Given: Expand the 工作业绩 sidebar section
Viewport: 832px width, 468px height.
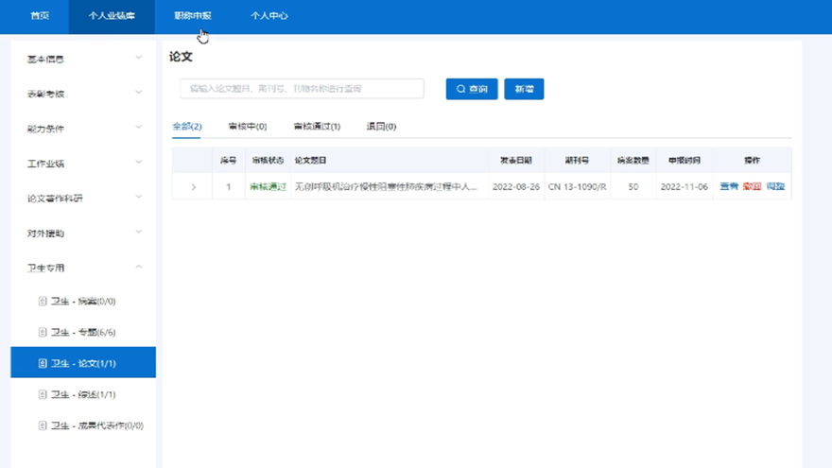Looking at the screenshot, I should [x=82, y=164].
